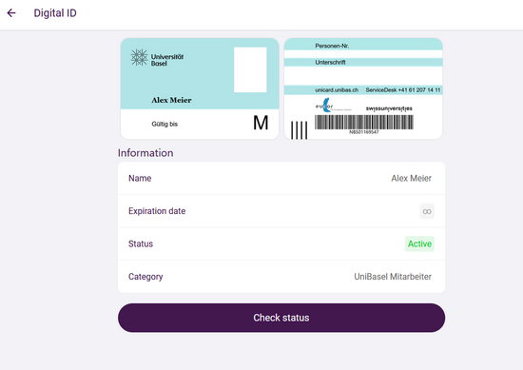Screen dimensions: 523x370
Task: Select the Expiration date row
Action: [281, 211]
